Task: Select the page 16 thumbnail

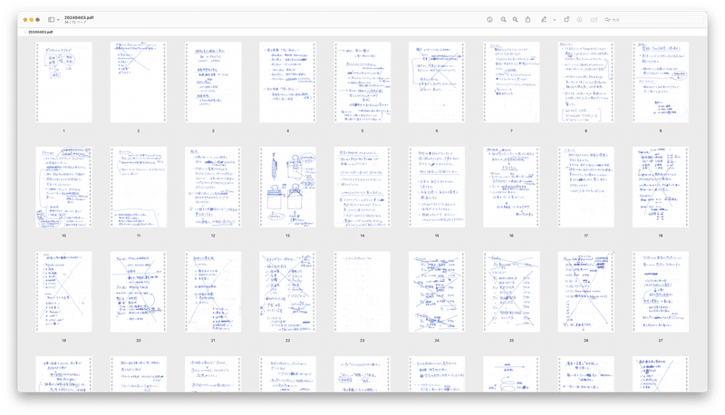Action: tap(511, 188)
